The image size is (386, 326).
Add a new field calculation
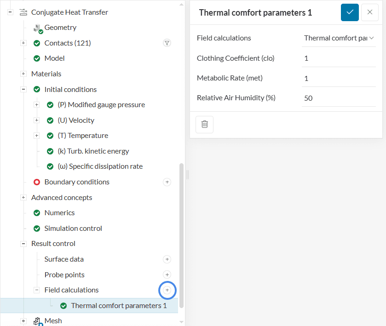coord(167,290)
